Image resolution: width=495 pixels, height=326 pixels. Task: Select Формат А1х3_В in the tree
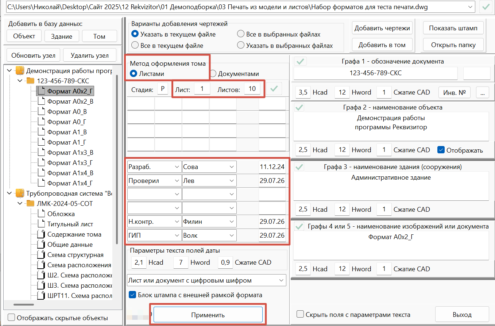click(x=70, y=152)
